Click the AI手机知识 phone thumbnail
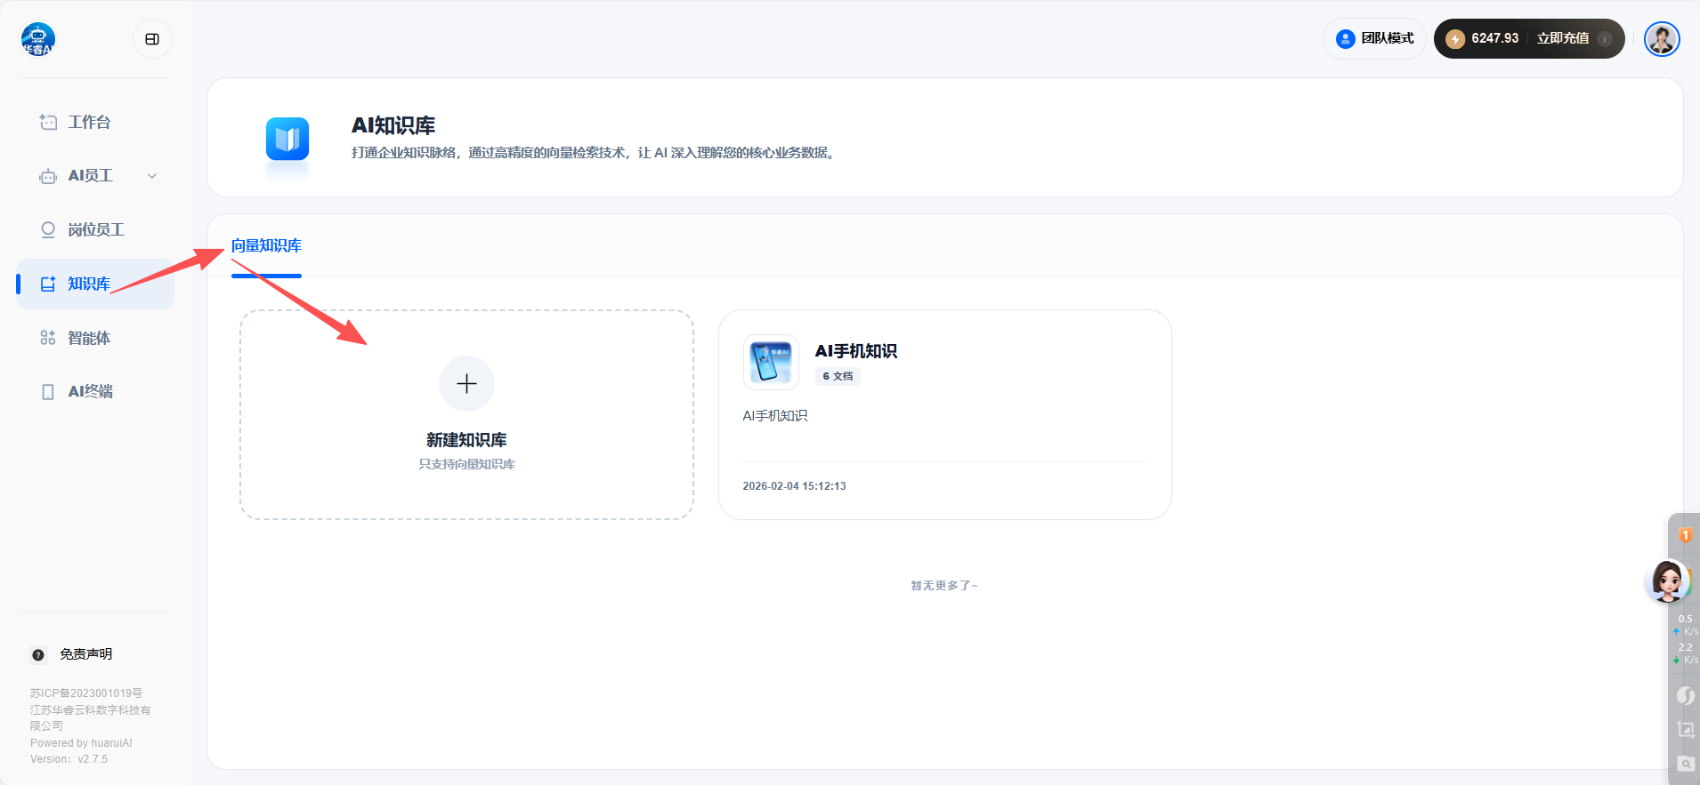This screenshot has height=785, width=1700. tap(771, 363)
